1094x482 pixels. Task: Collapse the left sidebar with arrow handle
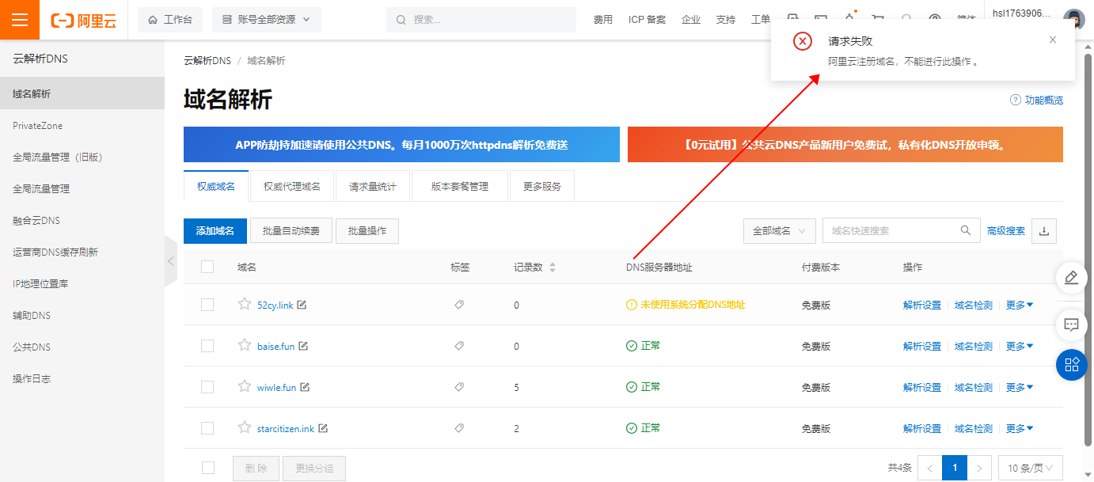(x=170, y=260)
